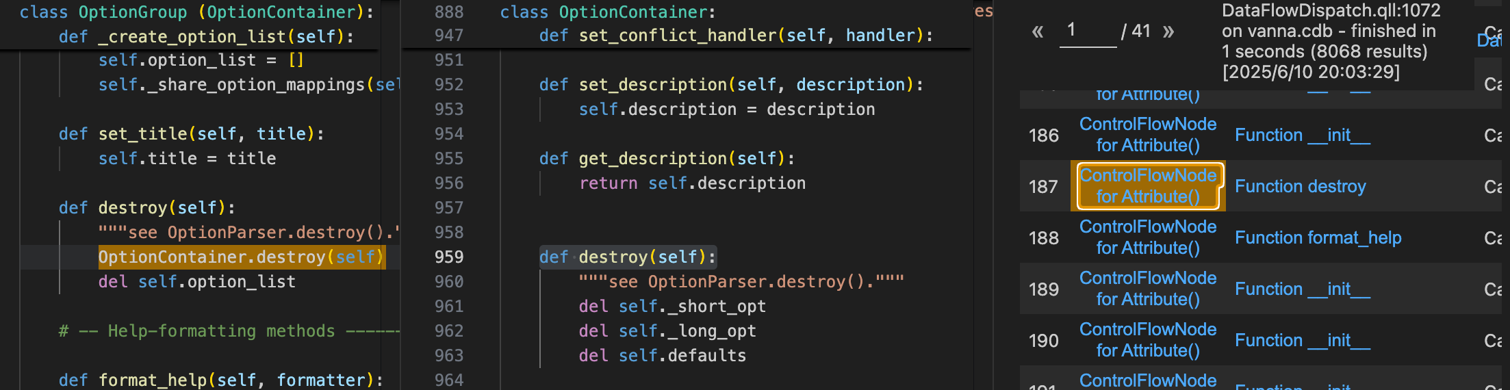Click ControlFlowNode for Attribute() in row 190
1510x390 pixels.
[1148, 340]
